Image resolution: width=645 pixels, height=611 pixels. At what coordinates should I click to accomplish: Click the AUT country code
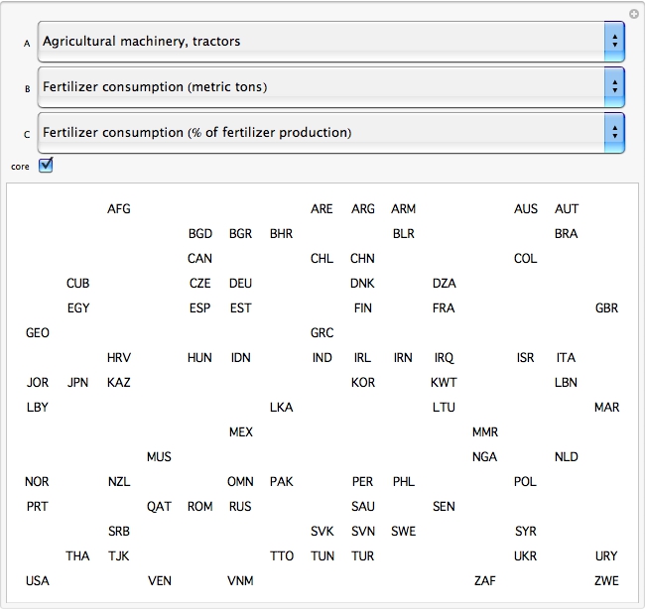pos(567,209)
